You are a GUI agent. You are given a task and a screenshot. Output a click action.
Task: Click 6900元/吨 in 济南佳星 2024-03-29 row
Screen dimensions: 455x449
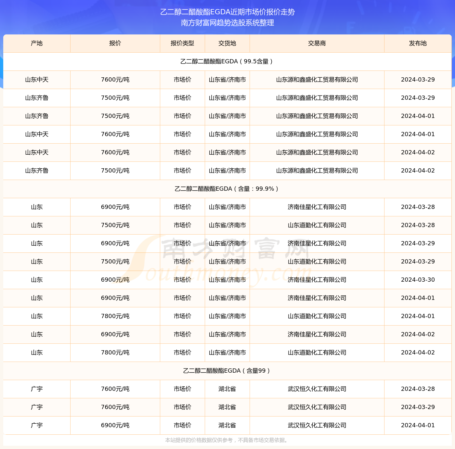[x=115, y=243]
